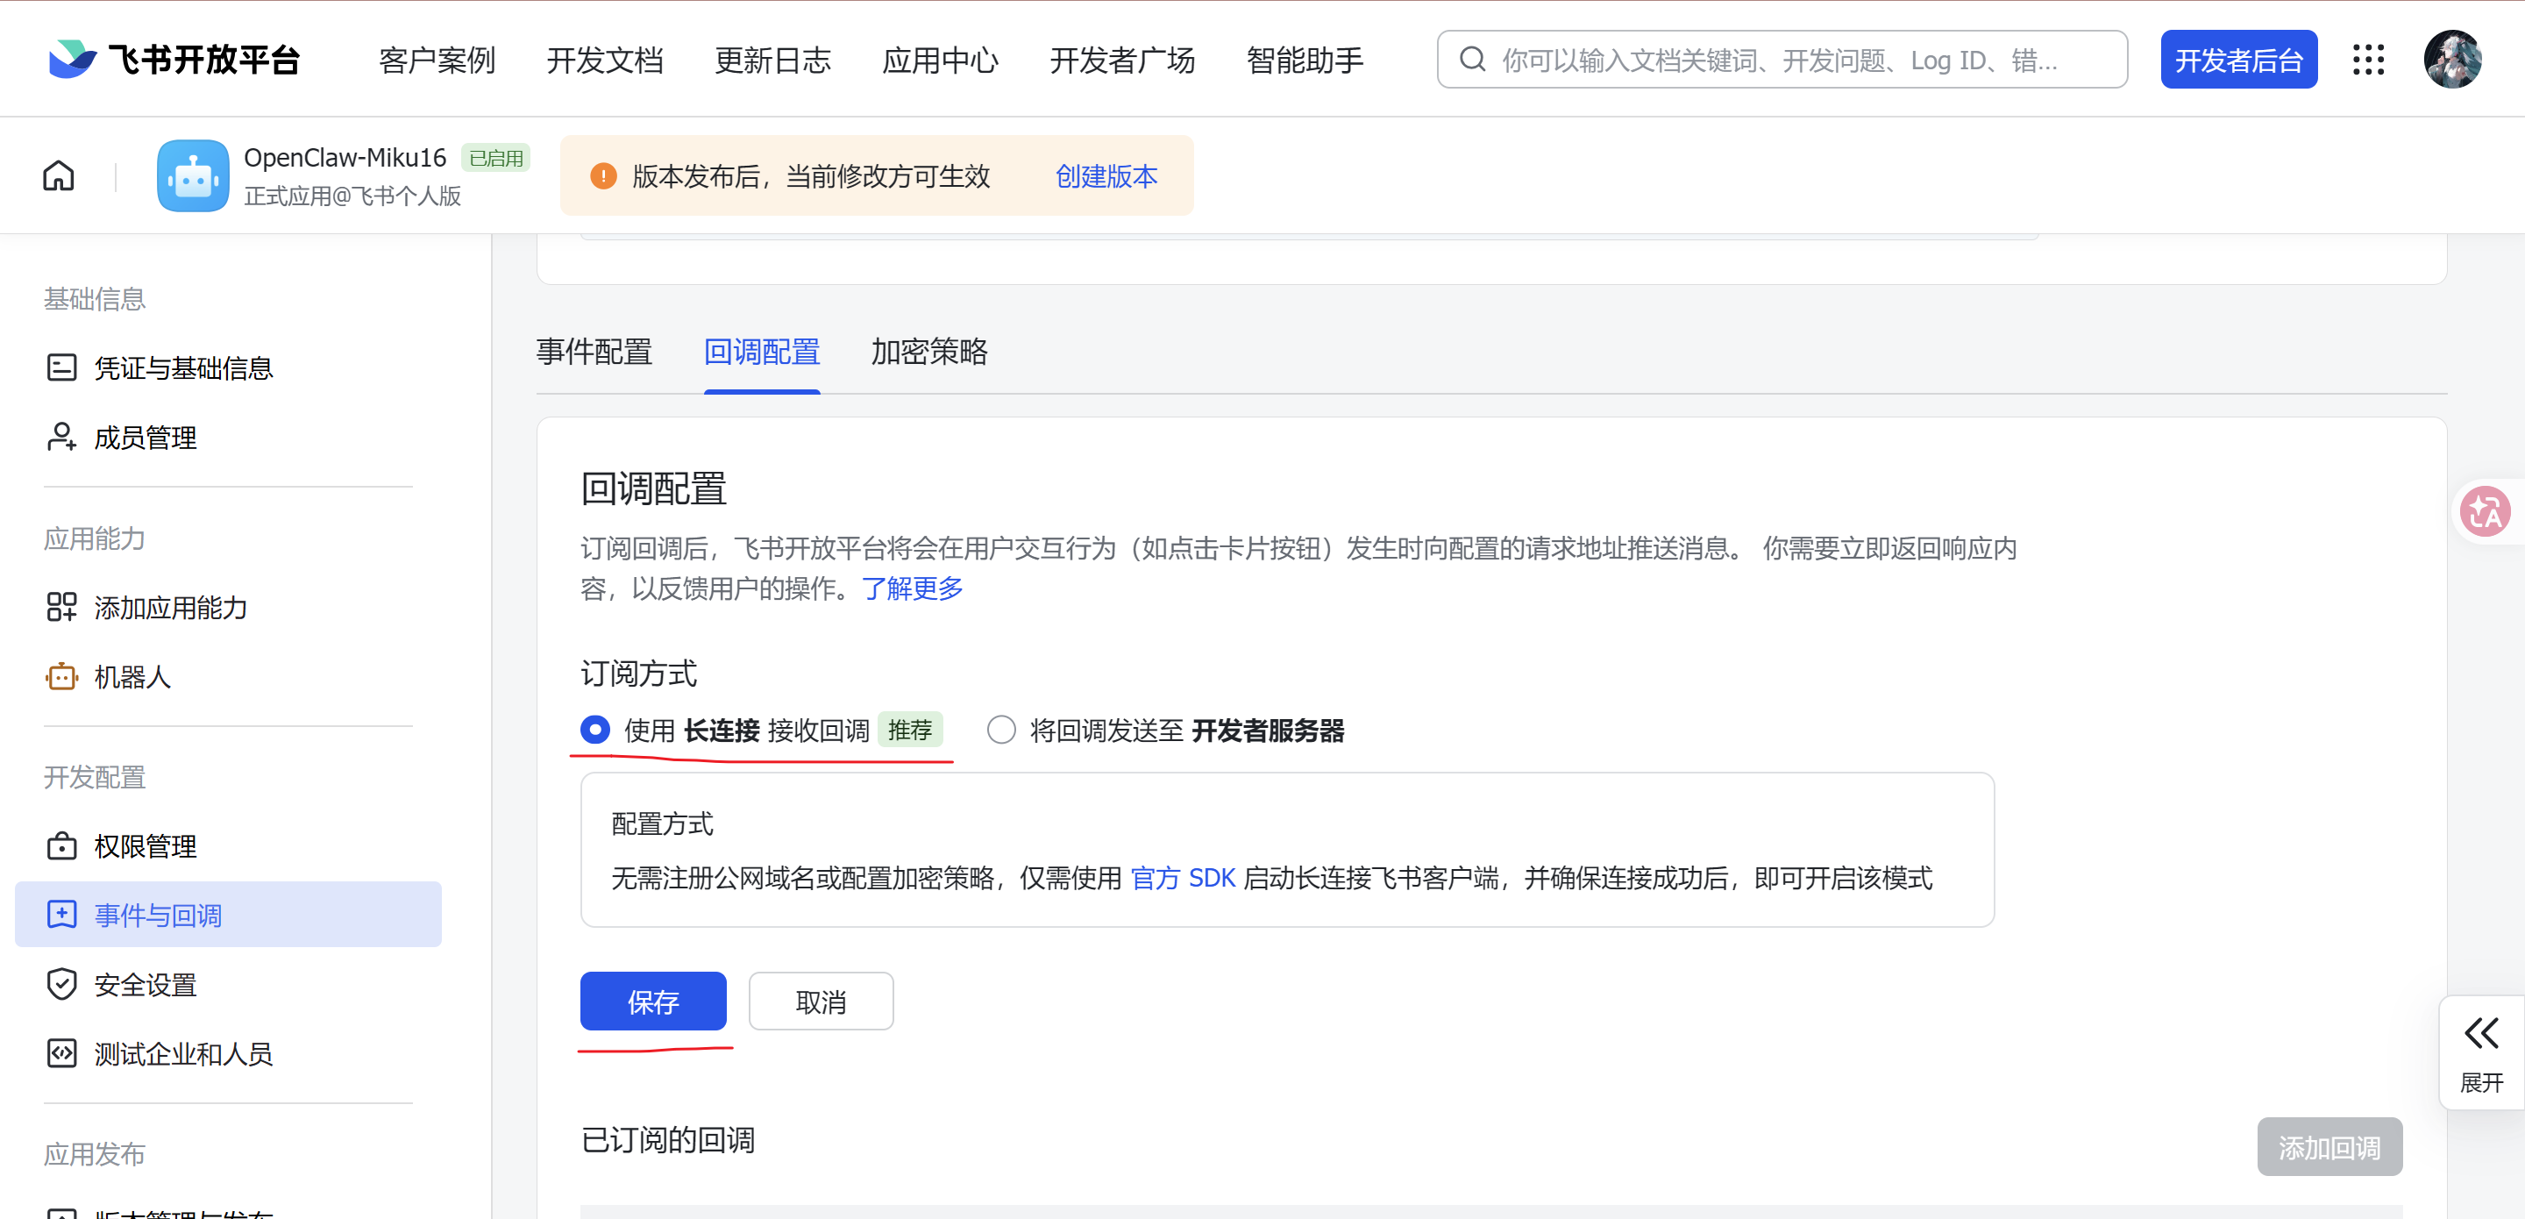The height and width of the screenshot is (1219, 2525).
Task: Click the pink translate floating icon
Action: 2485,511
